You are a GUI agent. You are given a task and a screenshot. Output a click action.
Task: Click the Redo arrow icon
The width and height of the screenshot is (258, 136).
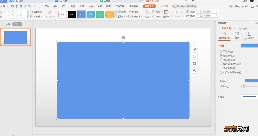[35, 6]
